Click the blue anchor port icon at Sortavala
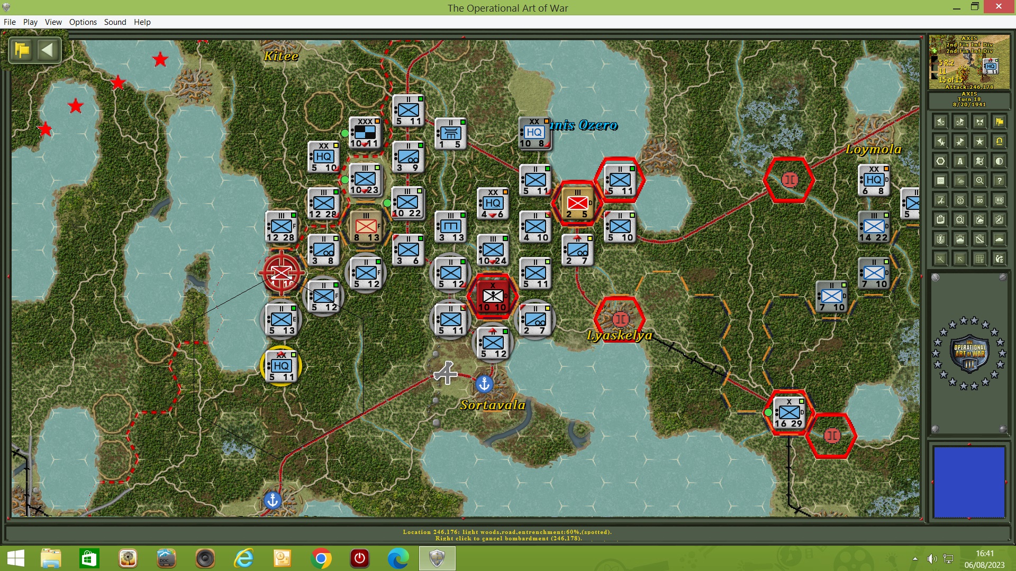 pyautogui.click(x=484, y=384)
